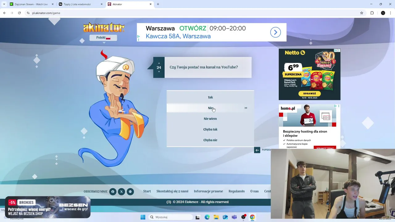
Task: Click the back arrow next to Popraw
Action: pos(257,150)
